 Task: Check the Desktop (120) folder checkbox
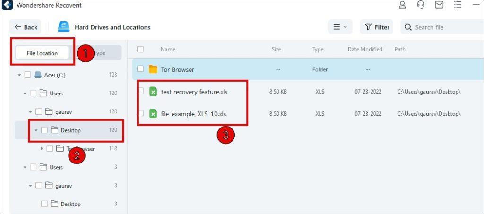(44, 130)
